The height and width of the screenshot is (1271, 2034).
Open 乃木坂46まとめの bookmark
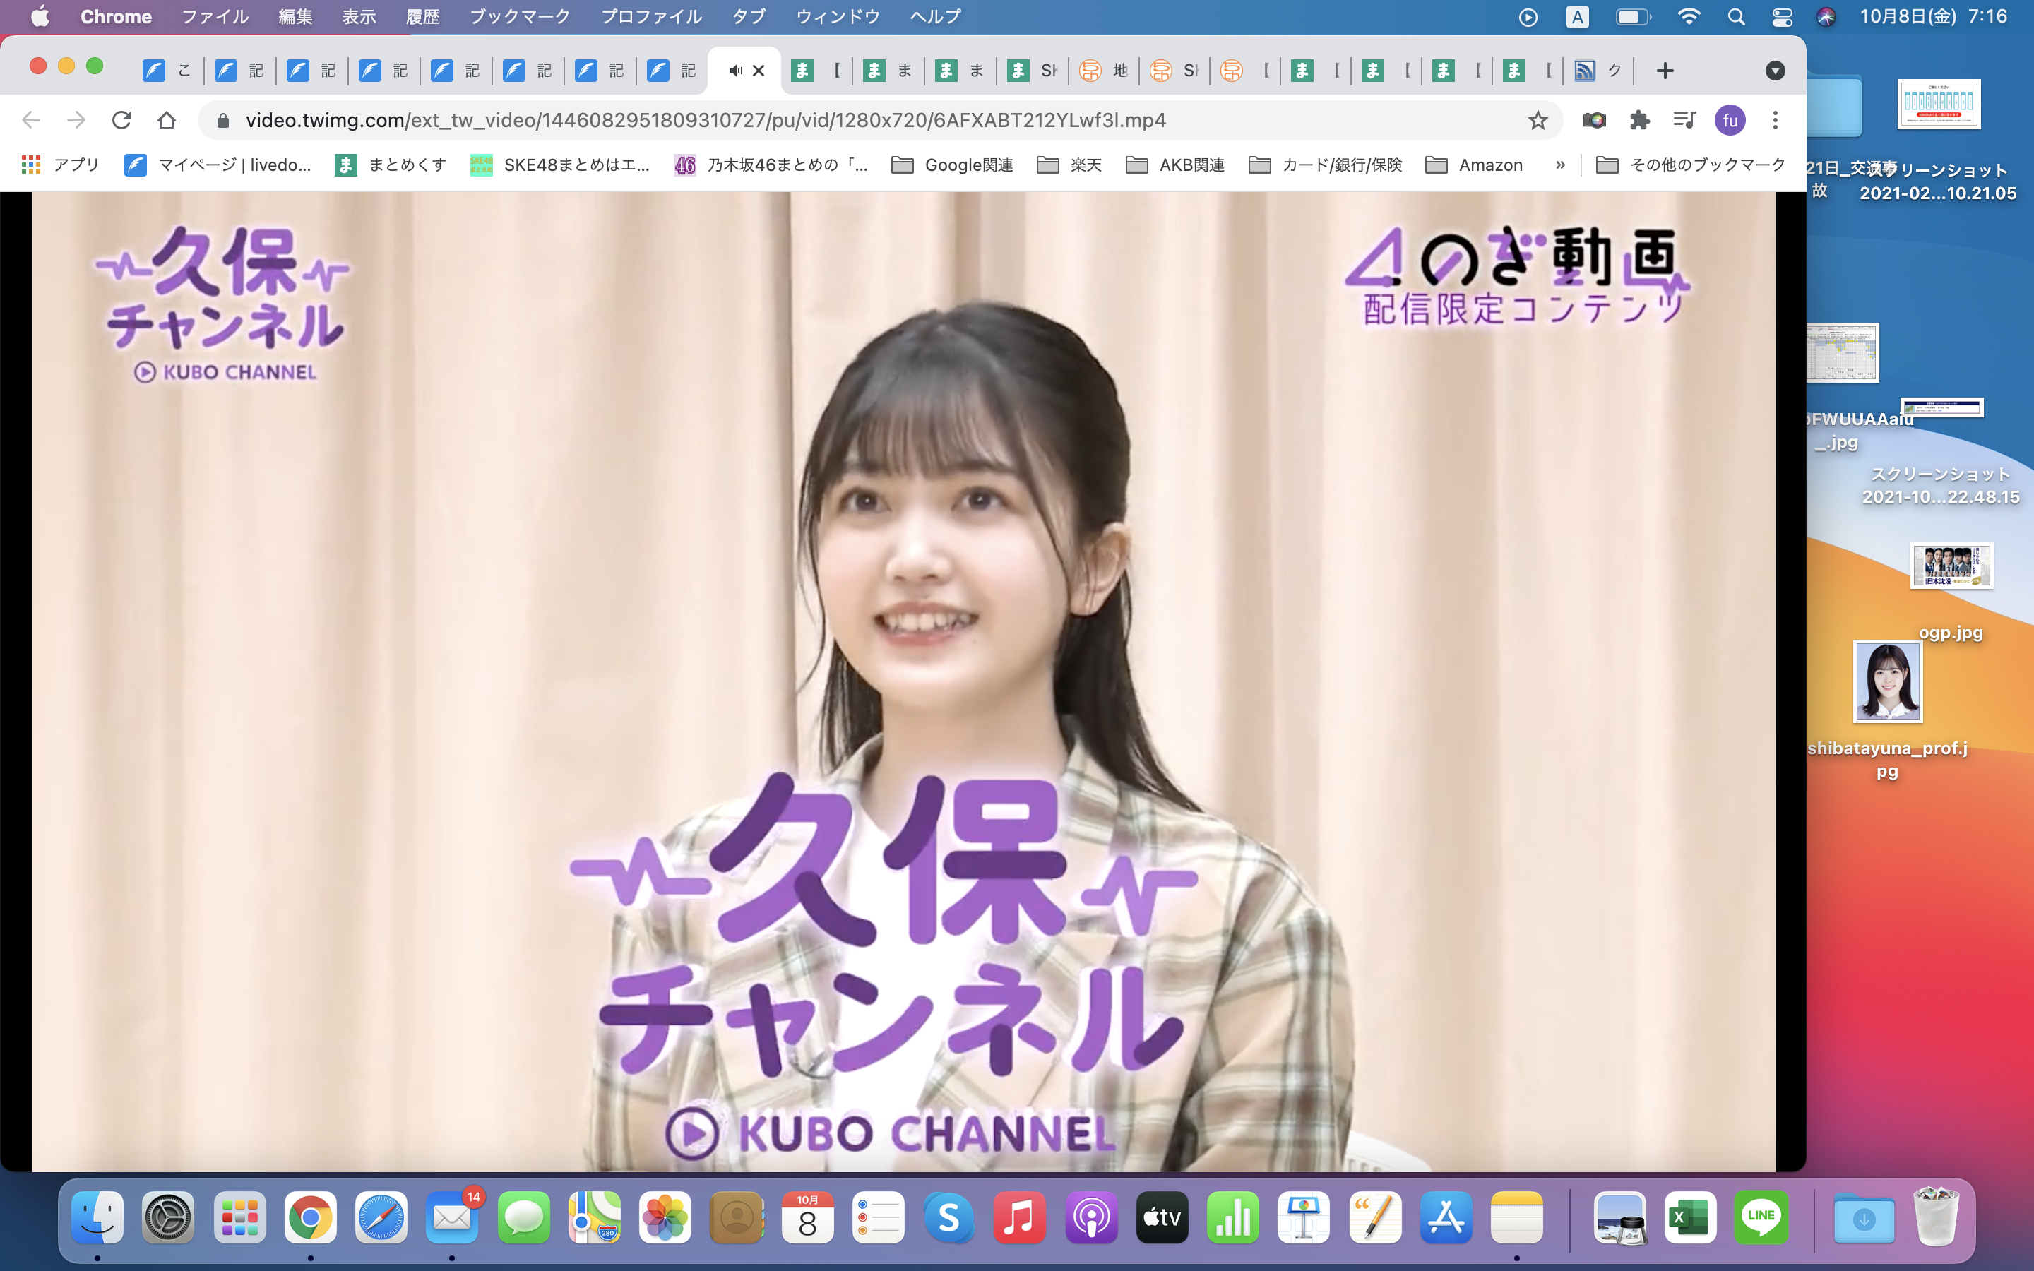pos(771,165)
